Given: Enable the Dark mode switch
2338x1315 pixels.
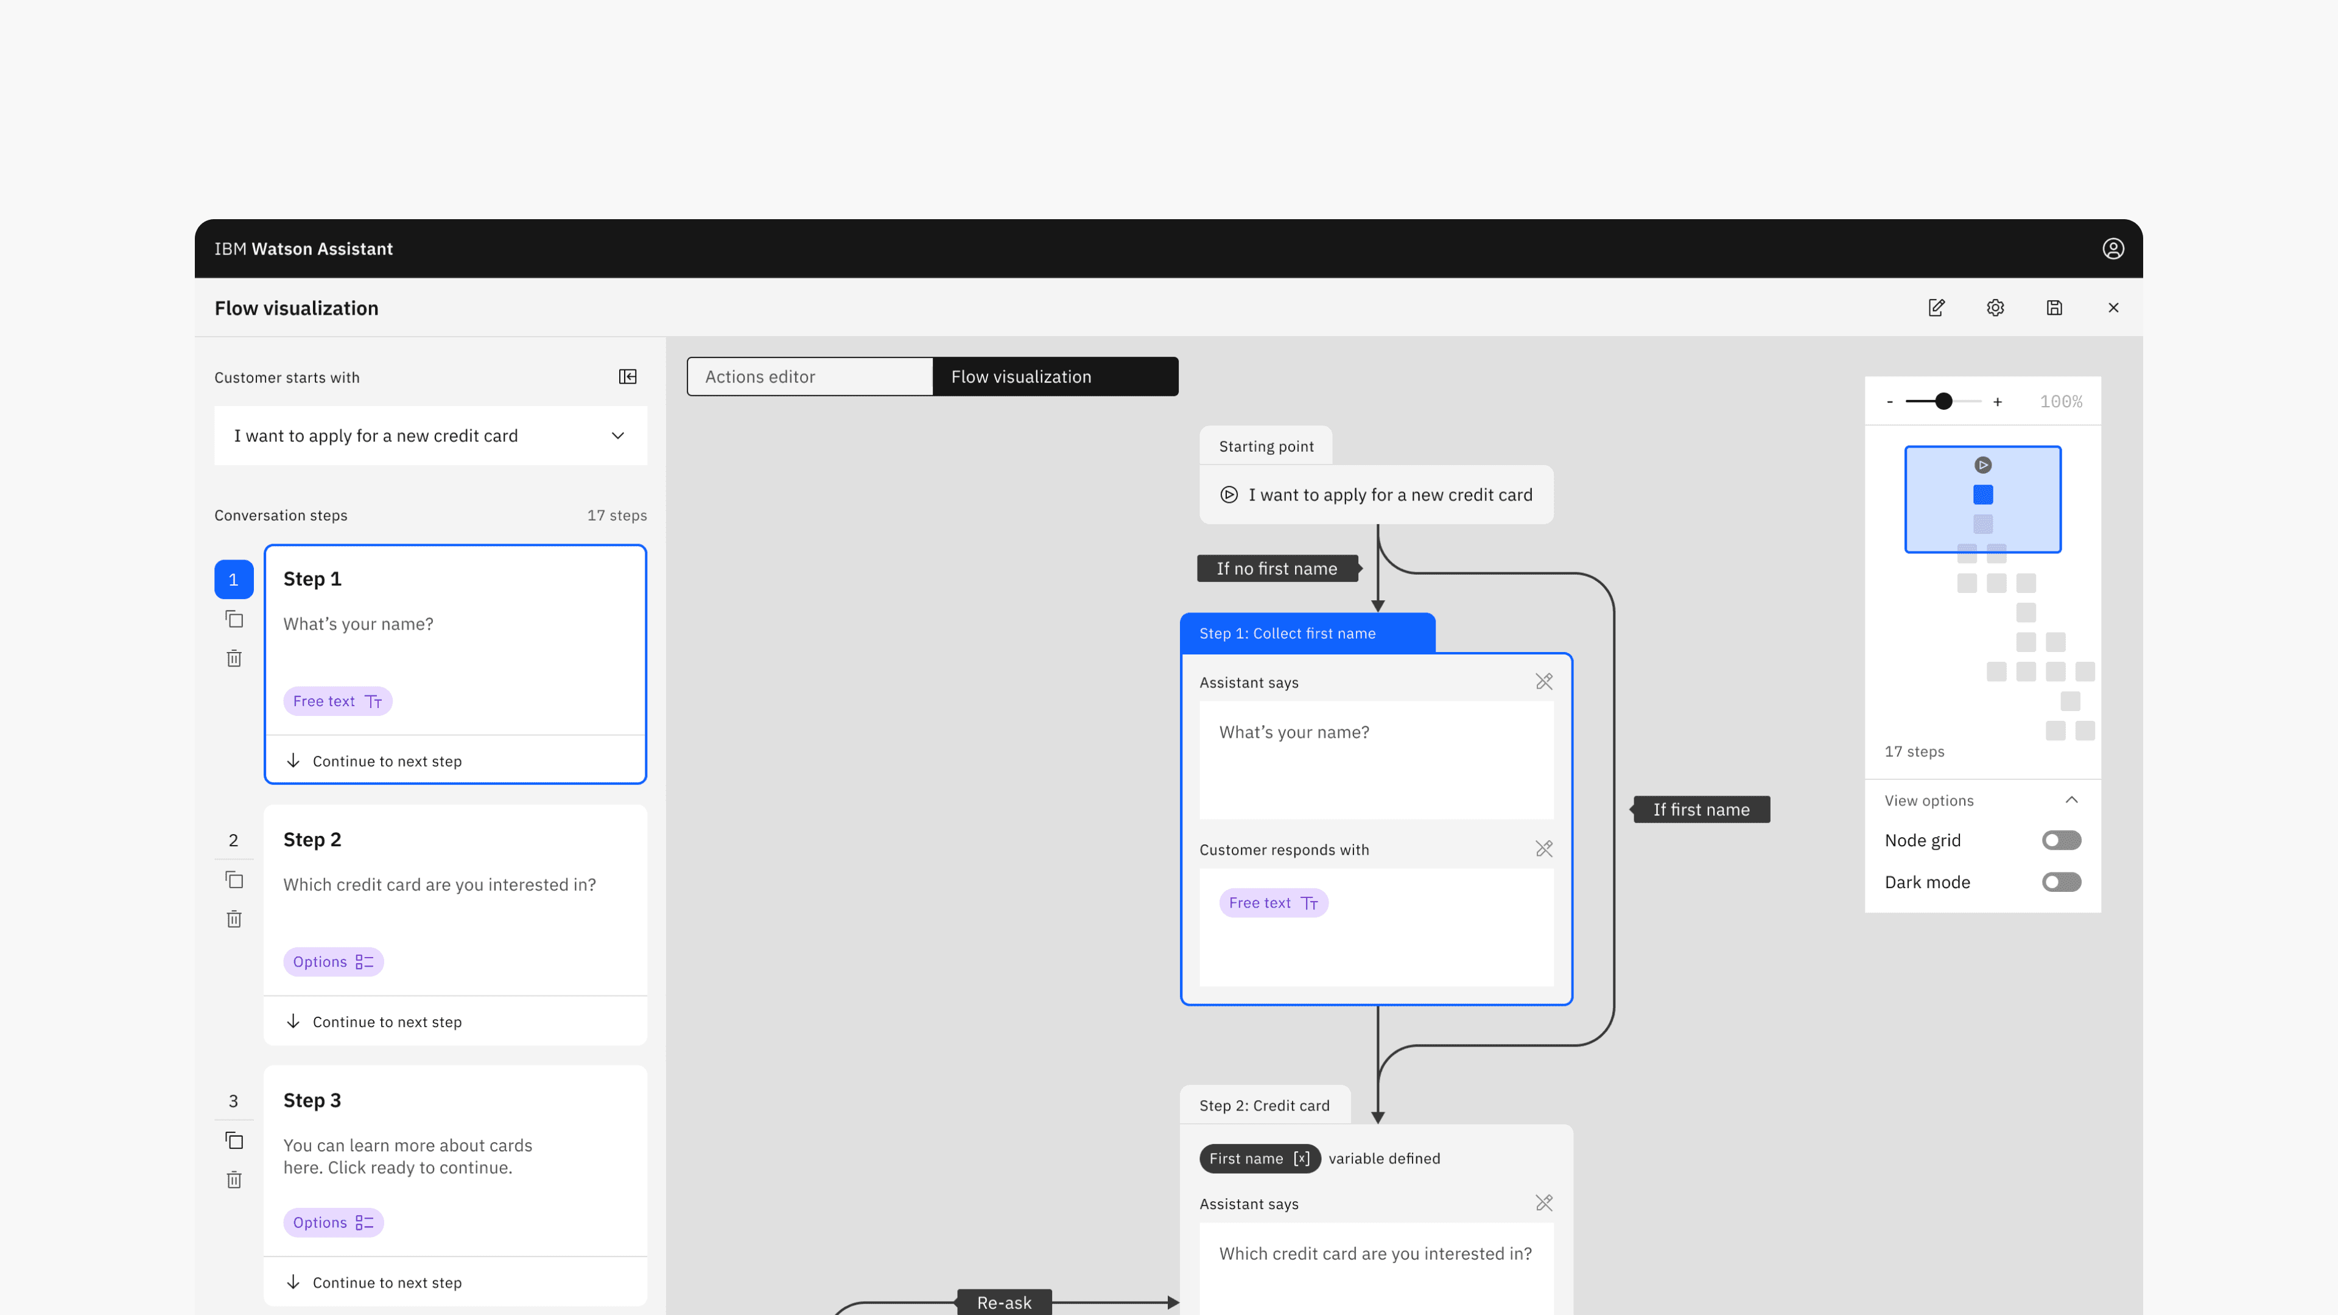Looking at the screenshot, I should click(x=2061, y=882).
